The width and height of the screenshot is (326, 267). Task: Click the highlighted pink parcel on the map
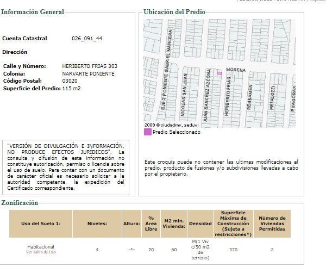coord(220,73)
